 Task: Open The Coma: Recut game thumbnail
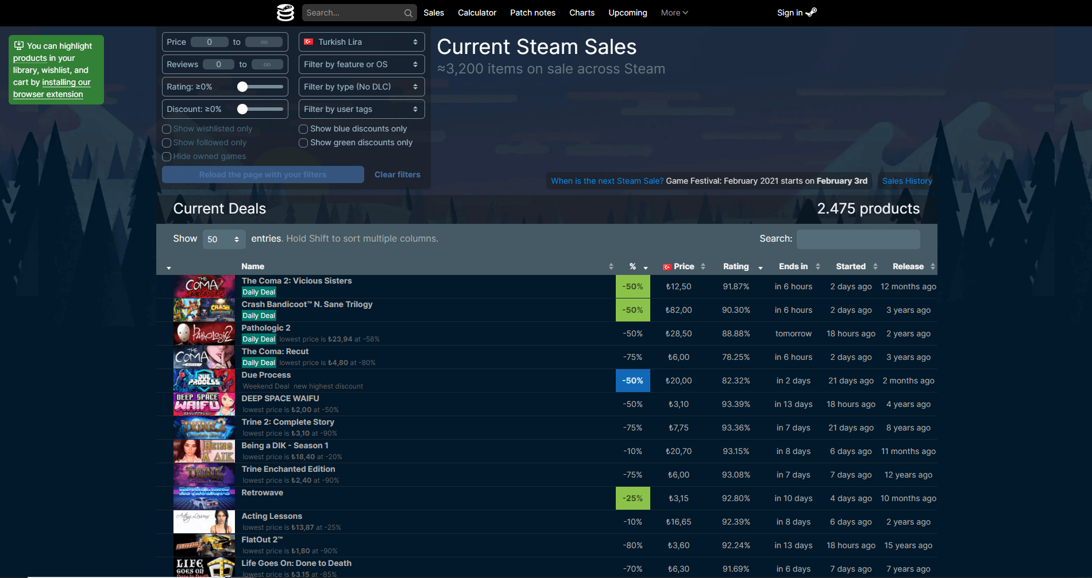click(x=204, y=357)
